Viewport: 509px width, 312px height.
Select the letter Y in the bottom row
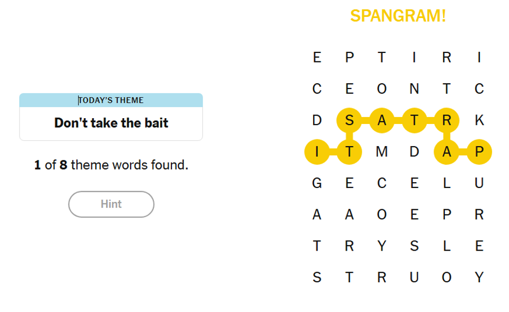click(479, 277)
